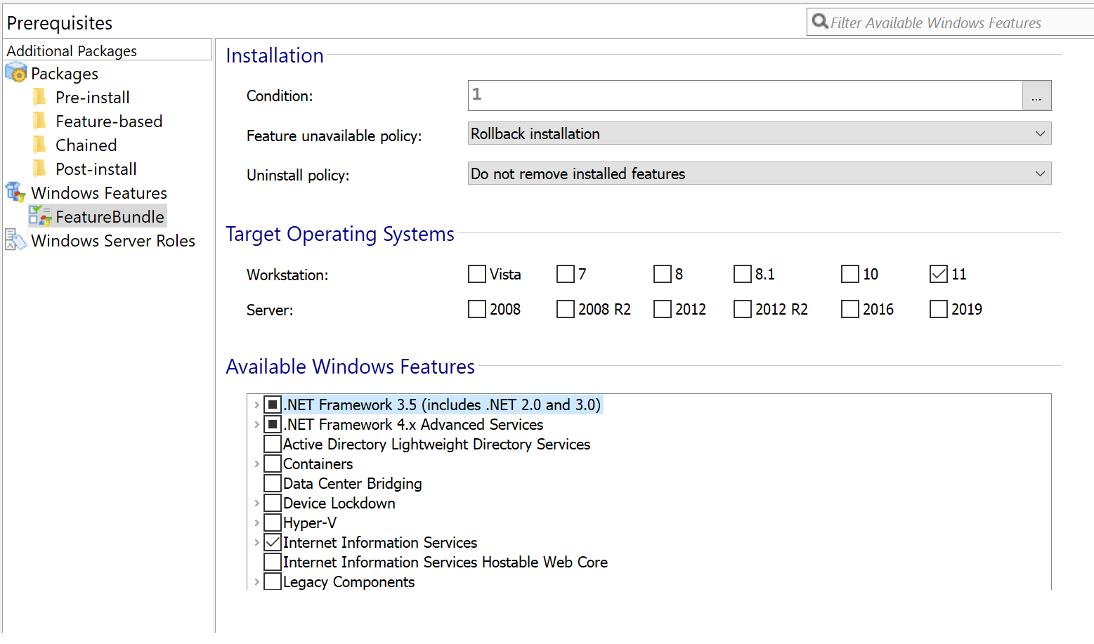This screenshot has height=644, width=1094.
Task: Click the Windows Features node icon
Action: [15, 192]
